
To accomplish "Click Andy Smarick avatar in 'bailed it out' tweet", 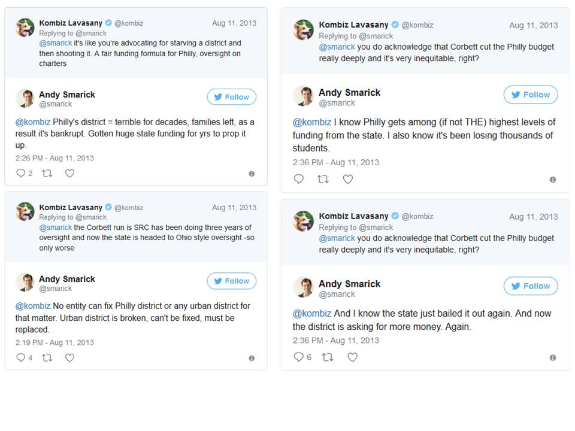I will click(x=303, y=287).
